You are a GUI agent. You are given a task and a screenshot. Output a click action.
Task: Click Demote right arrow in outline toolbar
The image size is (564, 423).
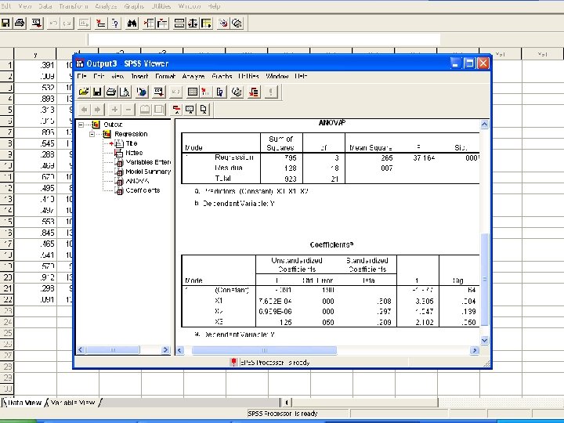97,110
